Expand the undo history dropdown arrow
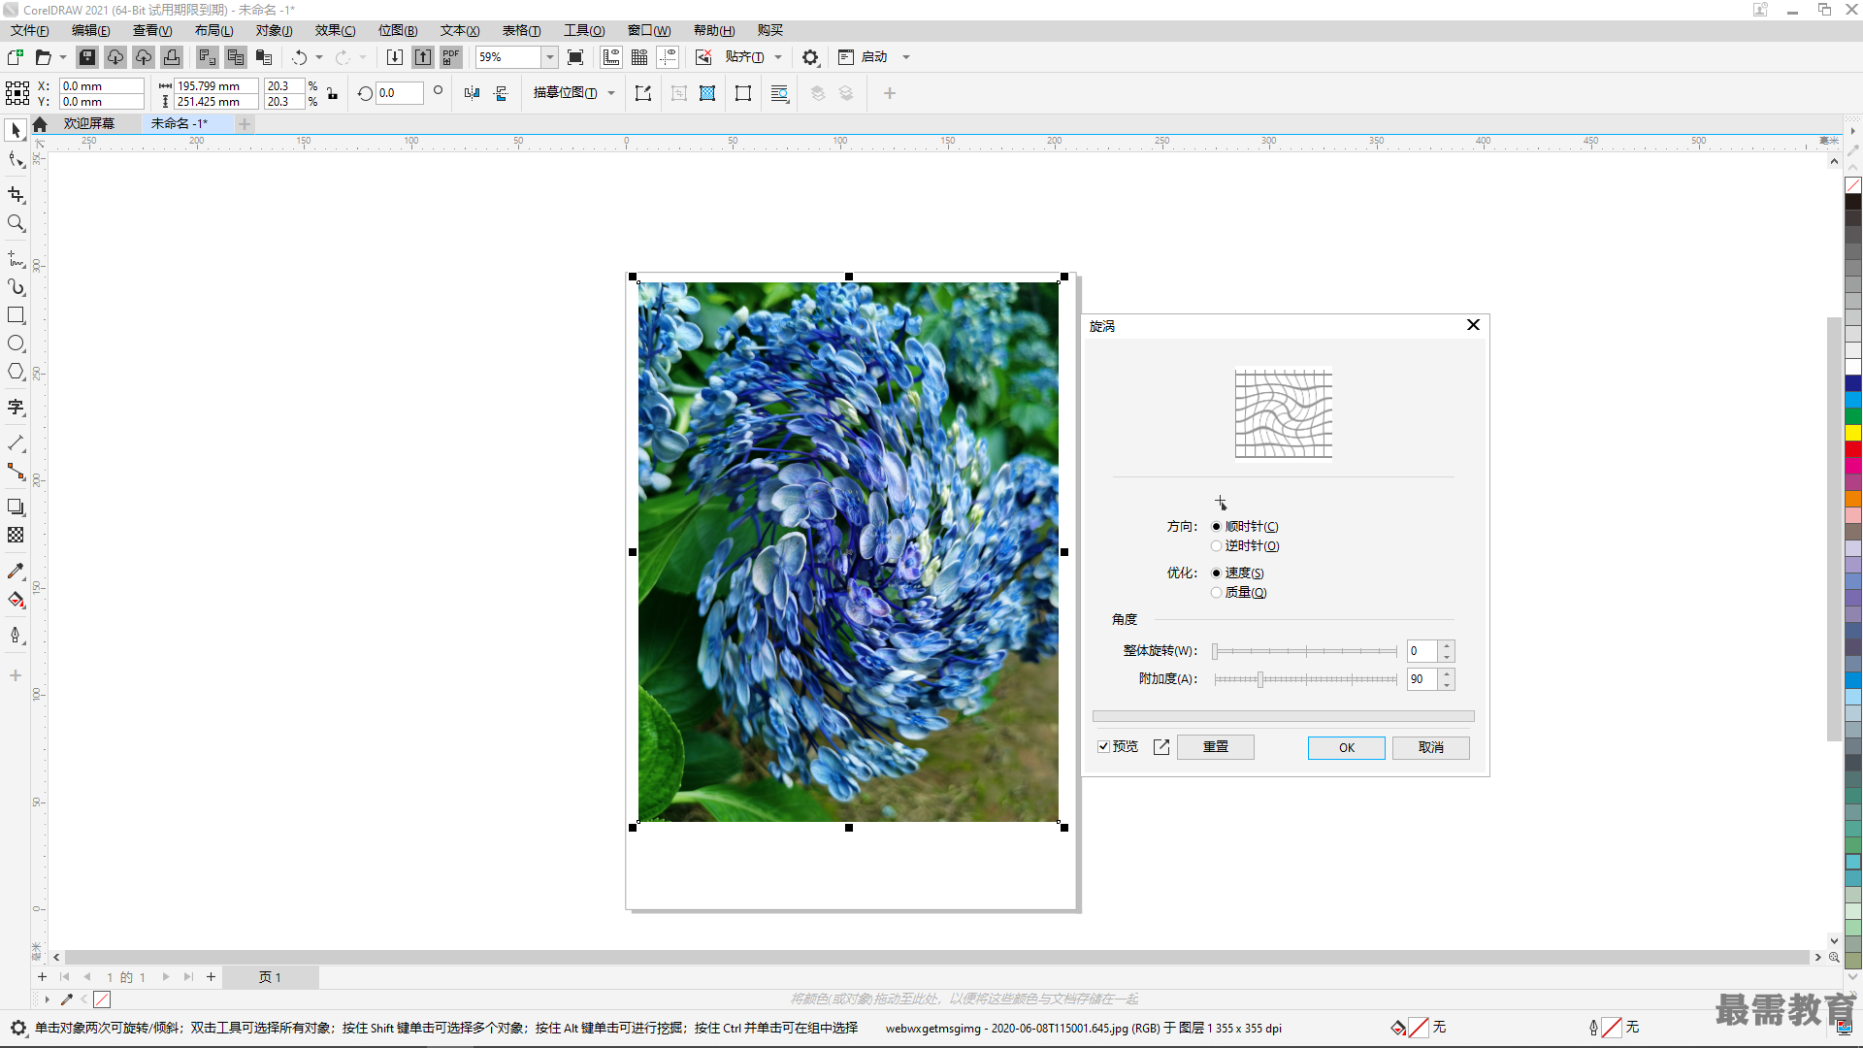 click(319, 57)
